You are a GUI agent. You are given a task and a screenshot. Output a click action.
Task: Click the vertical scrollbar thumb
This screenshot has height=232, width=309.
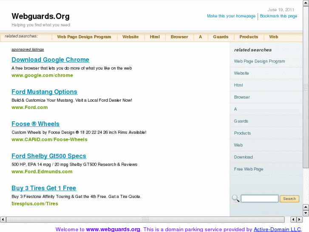(x=306, y=87)
